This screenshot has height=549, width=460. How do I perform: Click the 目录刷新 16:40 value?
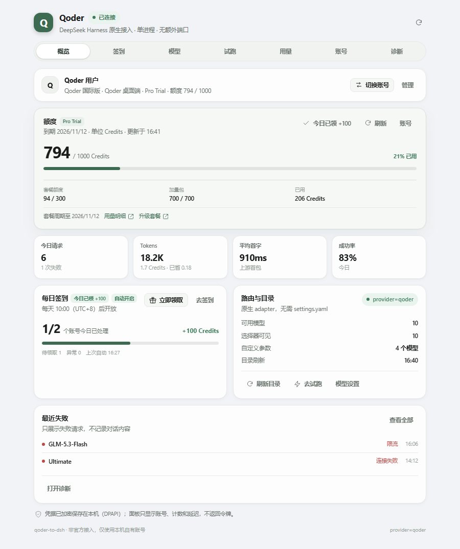coord(411,360)
